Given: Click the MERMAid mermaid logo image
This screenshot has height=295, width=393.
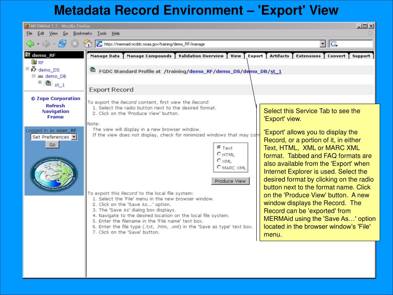Looking at the screenshot, I should click(54, 174).
